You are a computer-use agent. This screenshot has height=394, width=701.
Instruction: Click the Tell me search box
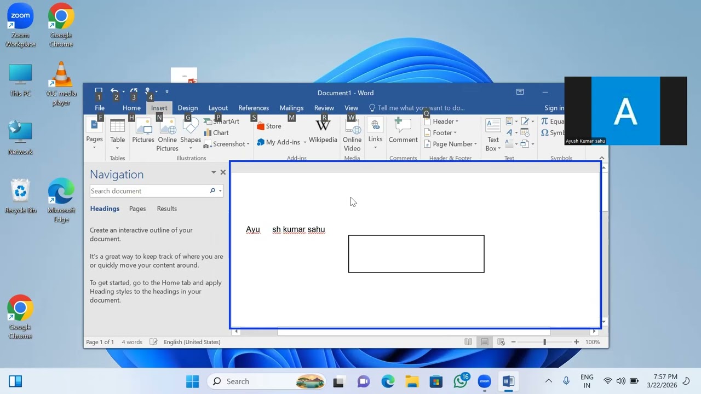[x=417, y=108]
